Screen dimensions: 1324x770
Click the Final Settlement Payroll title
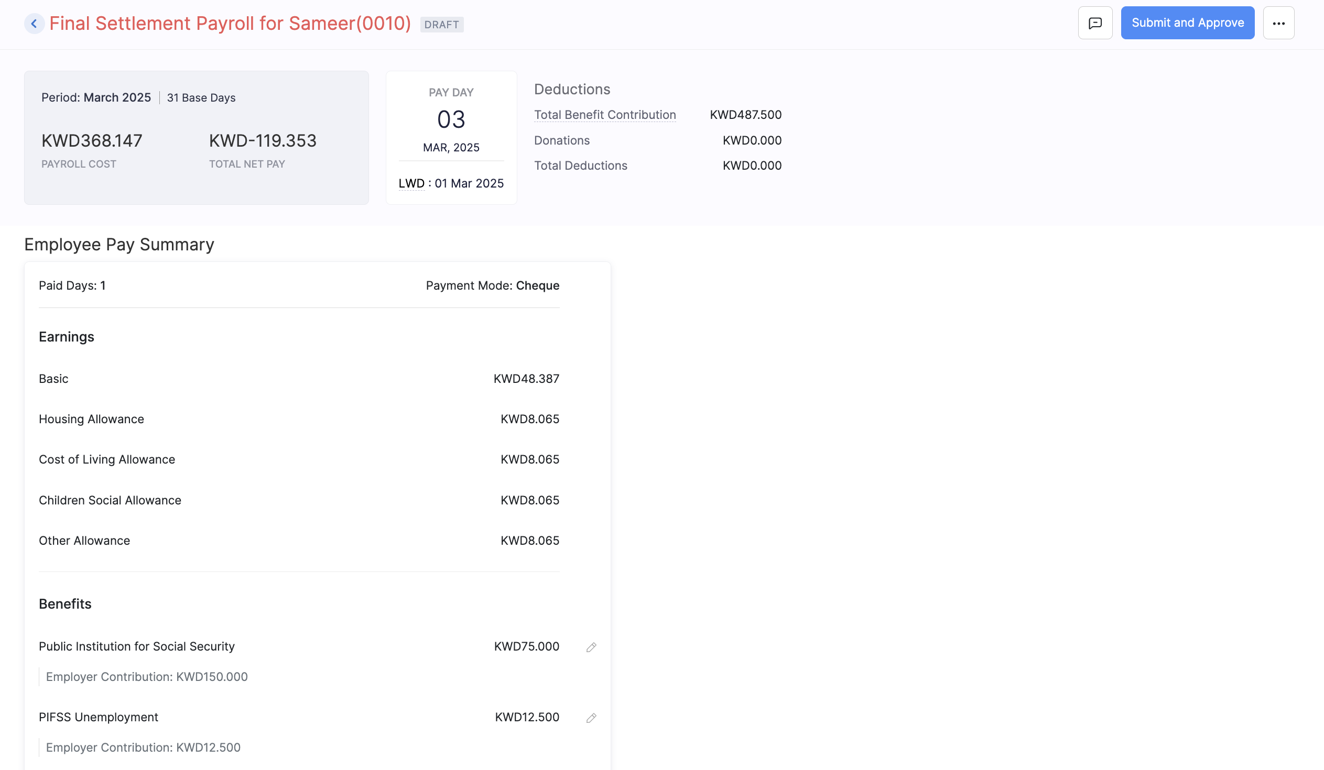[230, 24]
